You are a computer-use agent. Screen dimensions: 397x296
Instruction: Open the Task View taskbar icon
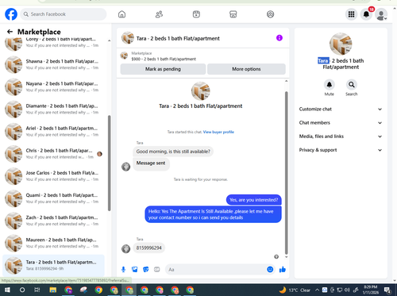(x=37, y=290)
